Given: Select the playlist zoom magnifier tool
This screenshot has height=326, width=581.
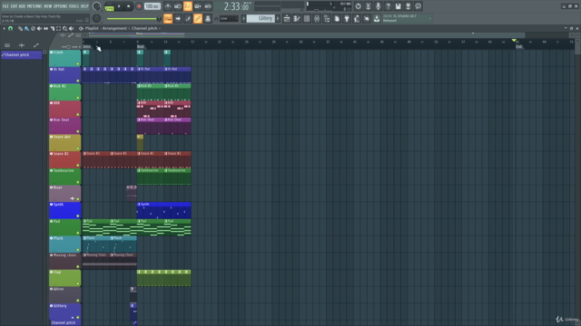Looking at the screenshot, I should point(64,28).
